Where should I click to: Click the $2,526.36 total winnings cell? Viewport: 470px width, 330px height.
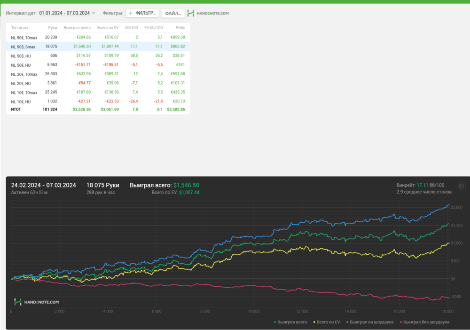tap(81, 110)
